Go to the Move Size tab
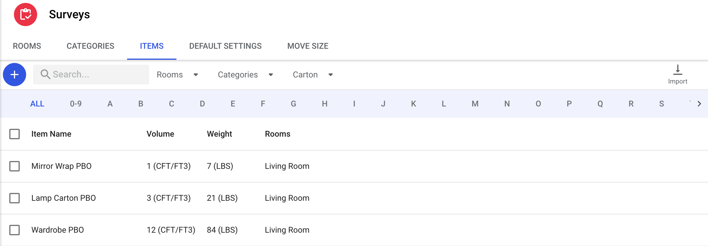Viewport: 708px width, 246px height. (x=308, y=46)
